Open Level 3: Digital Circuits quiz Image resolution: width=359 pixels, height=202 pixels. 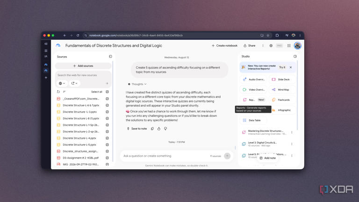click(263, 144)
